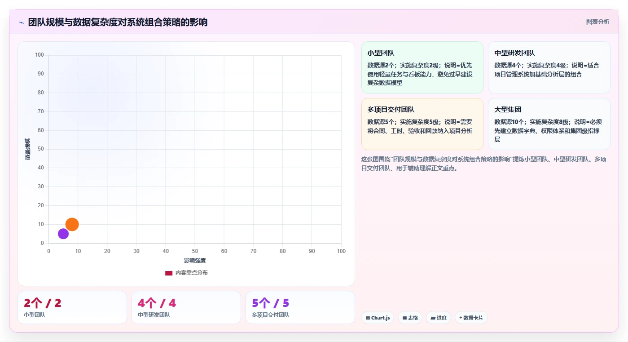
Task: Click the chart title 团队规模与数据复杂度对系统组合策略的影响
Action: pyautogui.click(x=118, y=22)
